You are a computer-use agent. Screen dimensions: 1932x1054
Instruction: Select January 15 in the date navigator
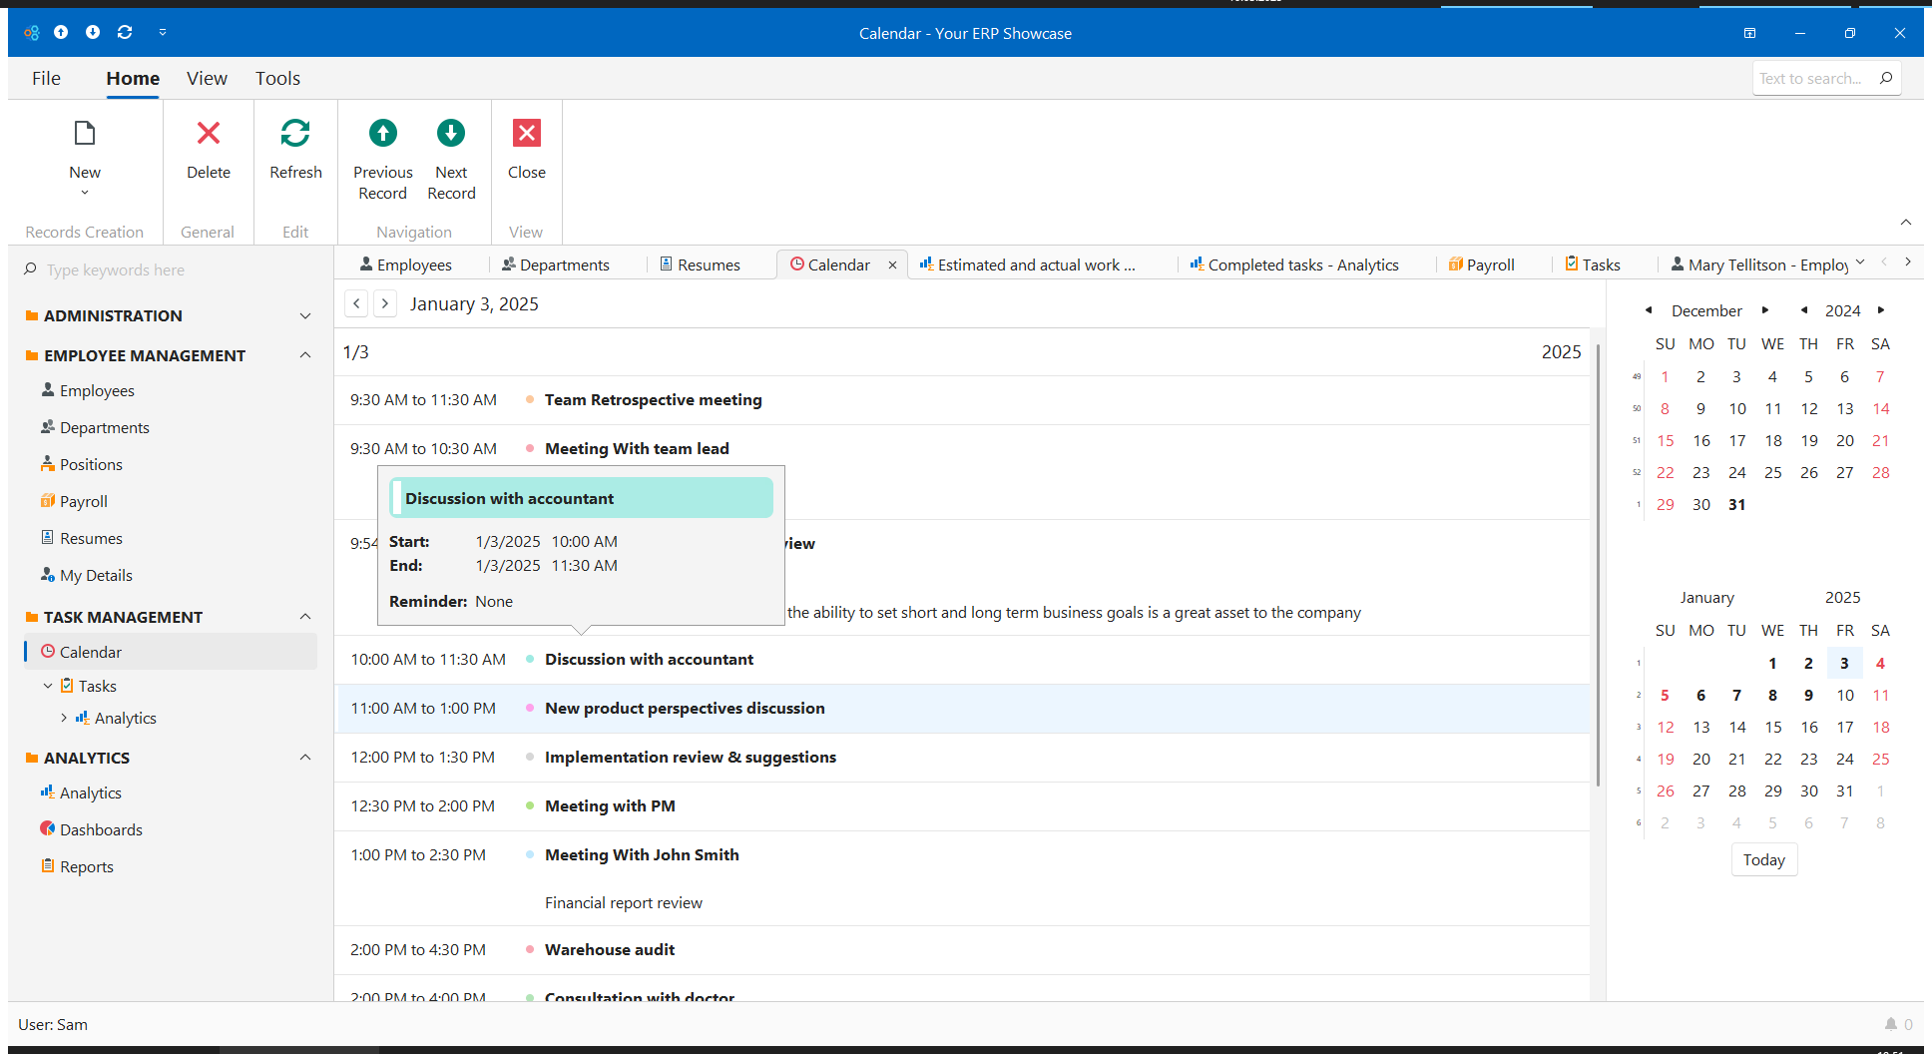[1772, 727]
